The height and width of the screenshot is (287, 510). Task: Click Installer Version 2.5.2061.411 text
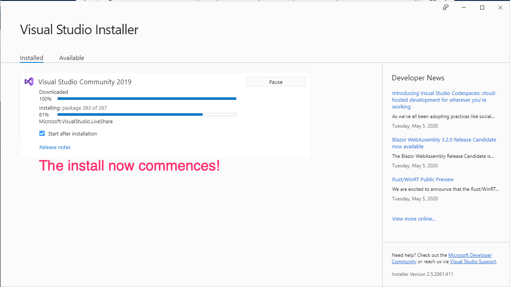(x=422, y=274)
